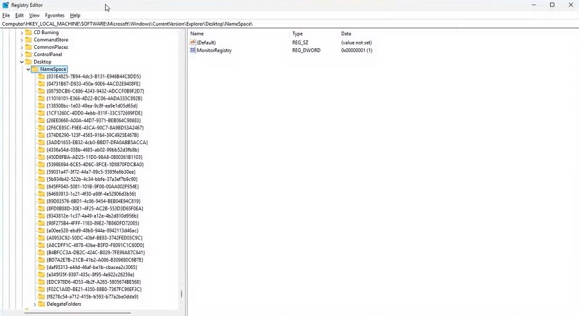This screenshot has height=316, width=579.
Task: Collapse the NameSpace key
Action: coord(28,69)
